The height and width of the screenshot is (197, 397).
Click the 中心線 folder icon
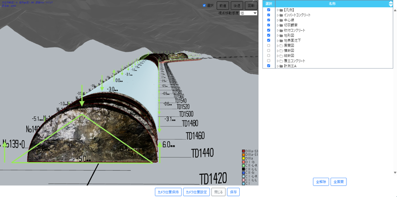coord(281,20)
